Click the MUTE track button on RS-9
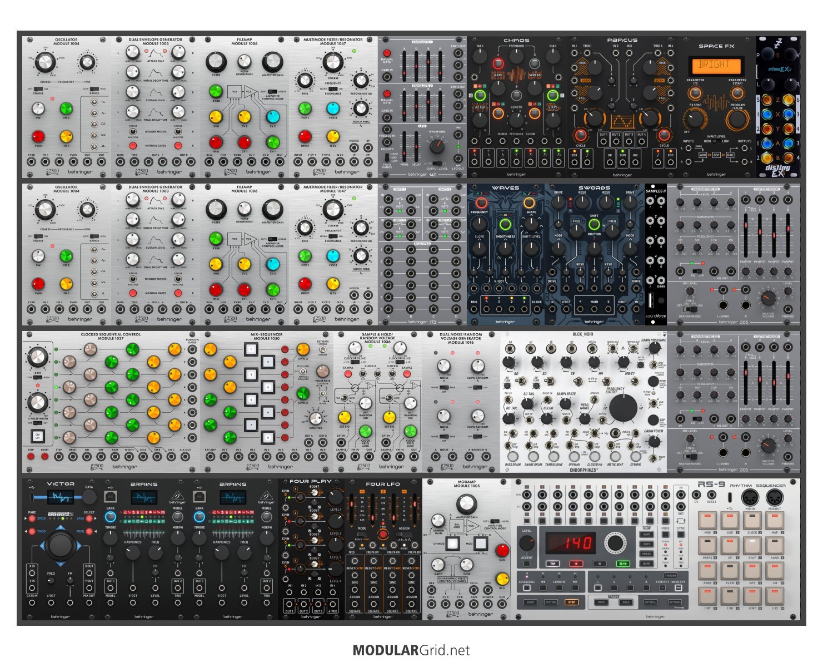823x662 pixels. 601,602
